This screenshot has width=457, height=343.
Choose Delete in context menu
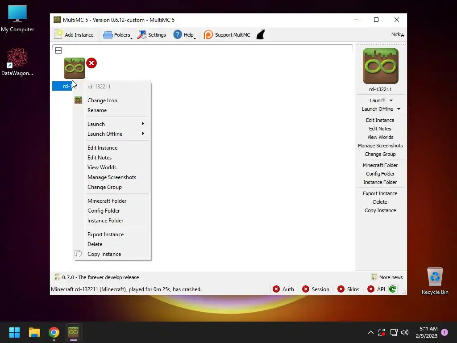111,244
